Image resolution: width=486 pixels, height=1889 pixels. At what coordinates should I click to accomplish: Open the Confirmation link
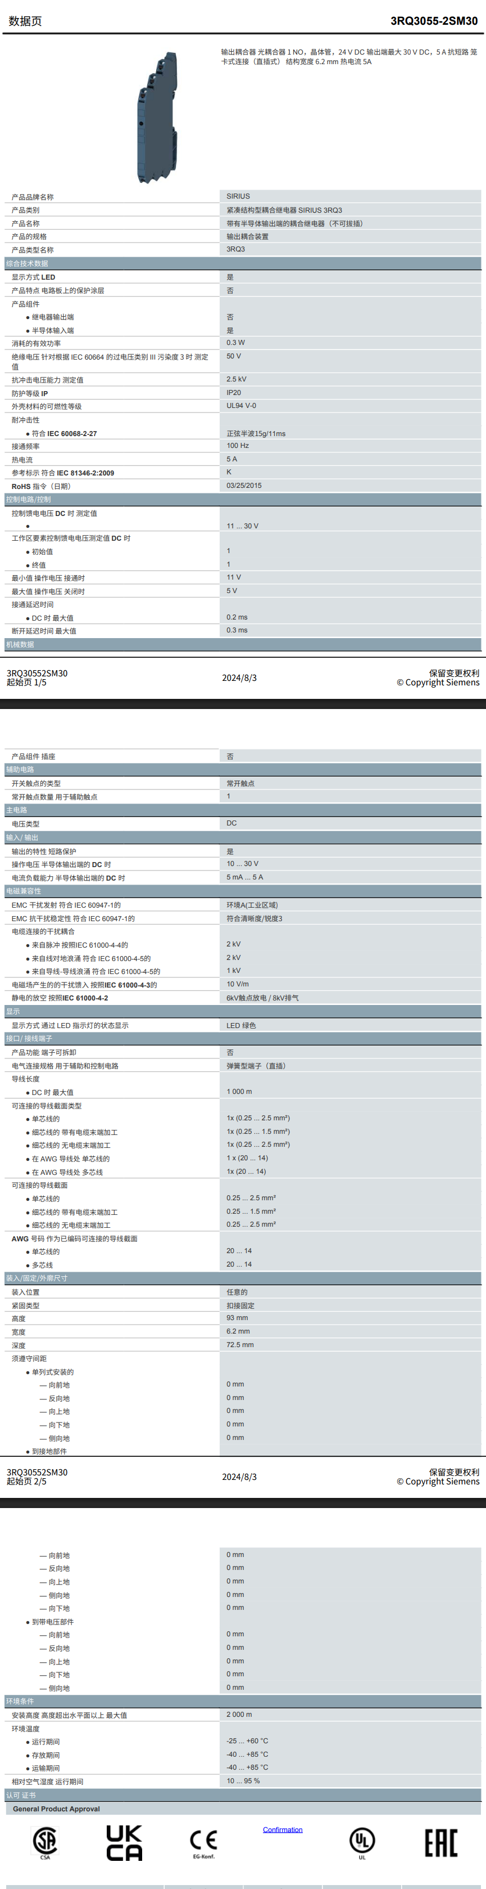(283, 1829)
